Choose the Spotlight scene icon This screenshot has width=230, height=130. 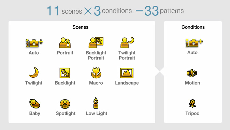tap(65, 104)
